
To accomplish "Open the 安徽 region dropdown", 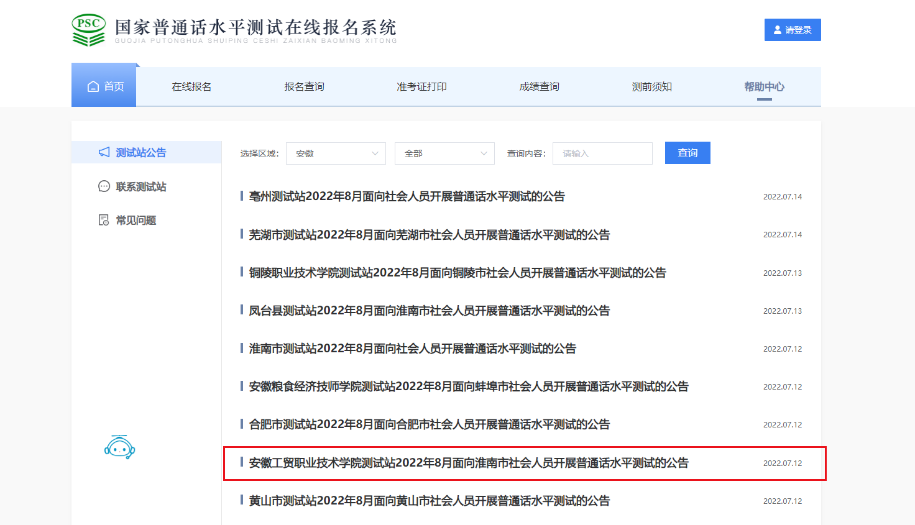I will point(336,153).
